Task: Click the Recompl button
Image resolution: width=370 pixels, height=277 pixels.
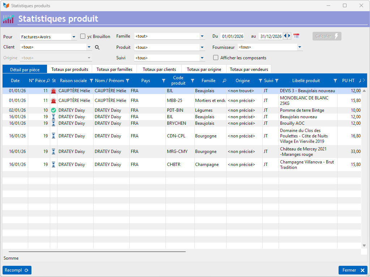Action: point(17,270)
